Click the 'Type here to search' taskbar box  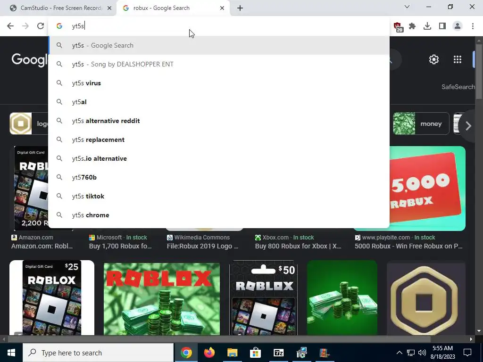click(98, 353)
